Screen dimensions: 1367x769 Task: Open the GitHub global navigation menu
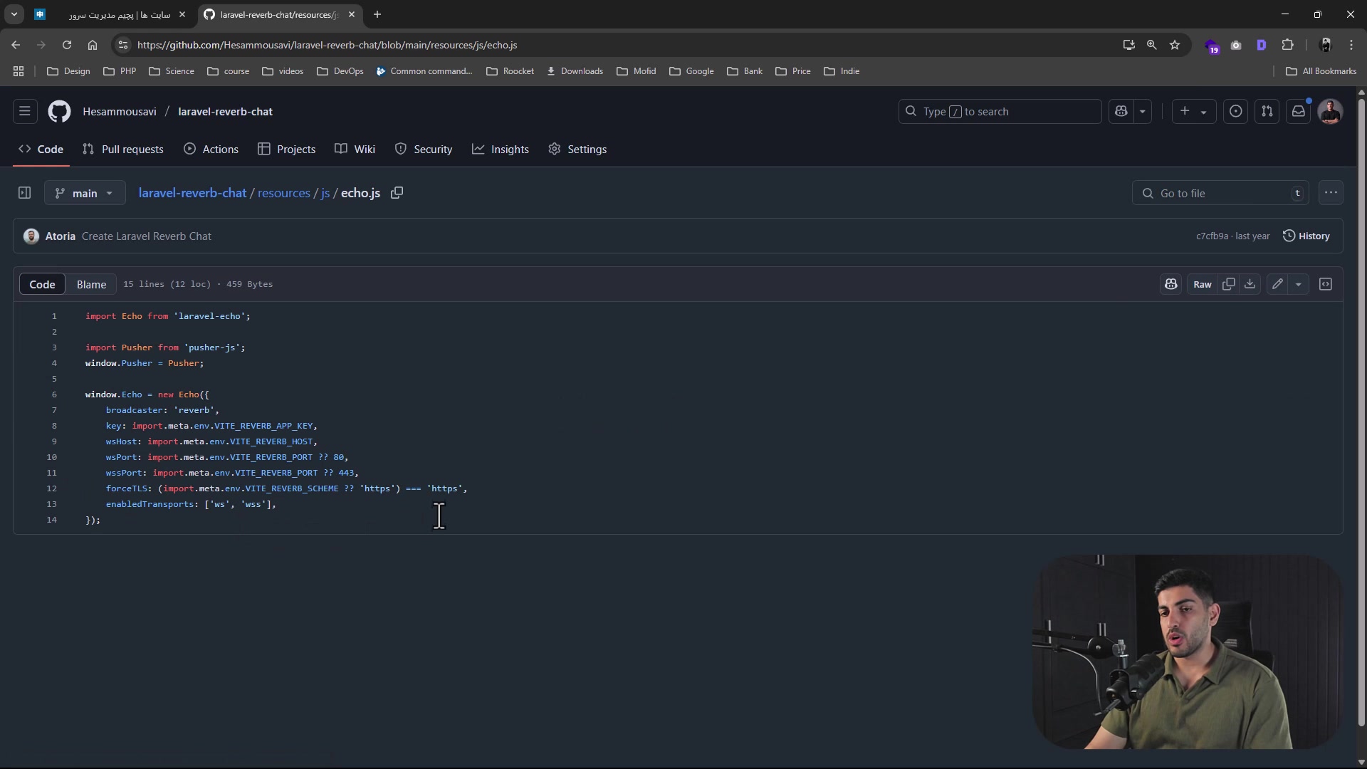pyautogui.click(x=24, y=112)
